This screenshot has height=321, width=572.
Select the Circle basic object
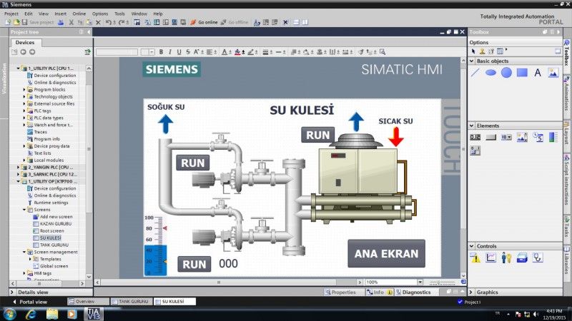pyautogui.click(x=506, y=73)
